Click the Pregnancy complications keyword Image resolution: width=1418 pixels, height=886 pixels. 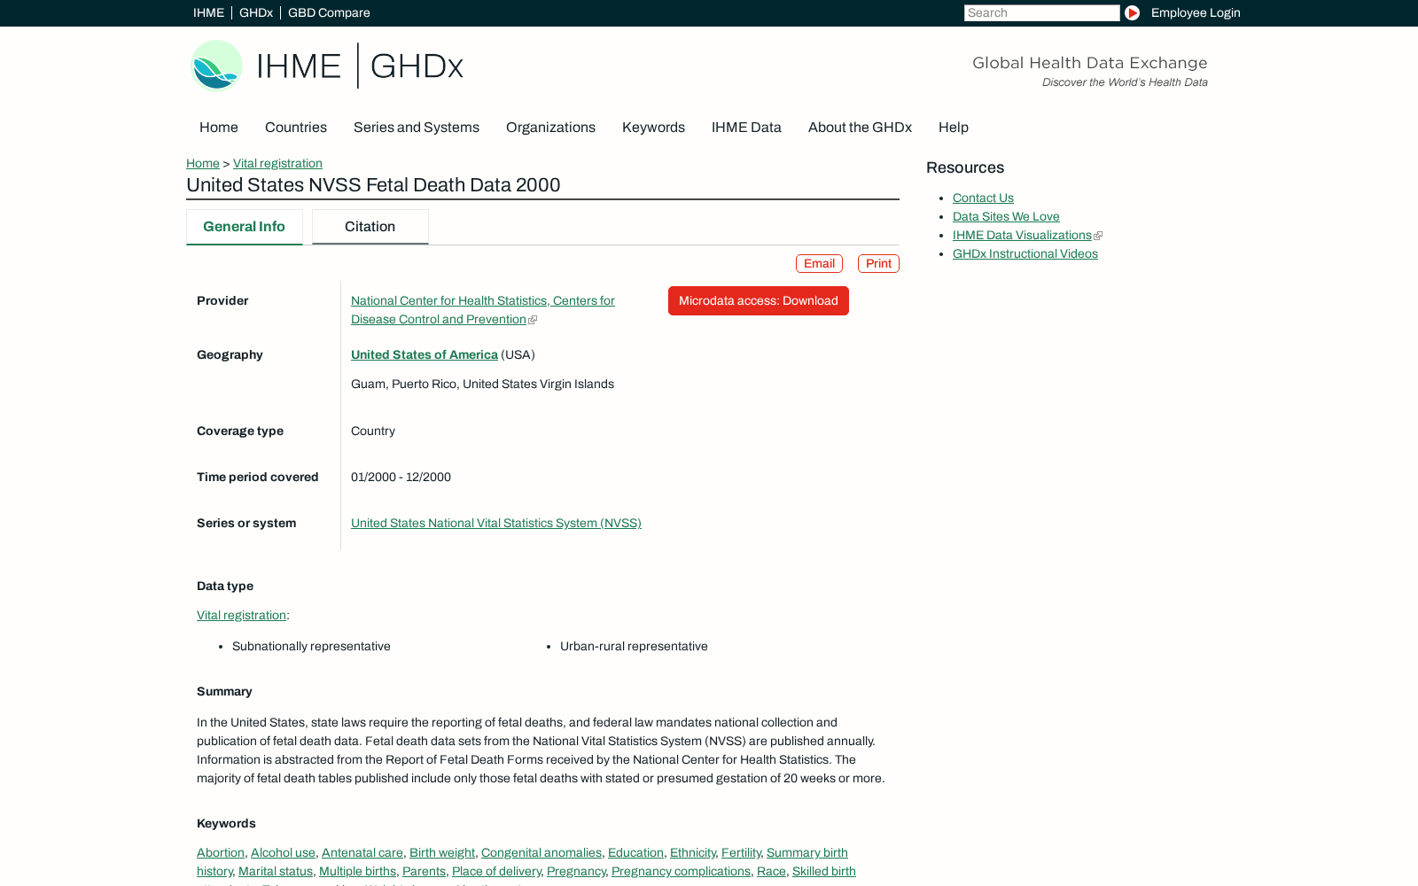(681, 871)
